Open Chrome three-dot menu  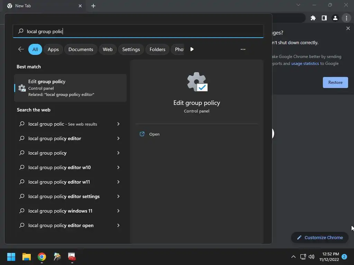coord(346,18)
